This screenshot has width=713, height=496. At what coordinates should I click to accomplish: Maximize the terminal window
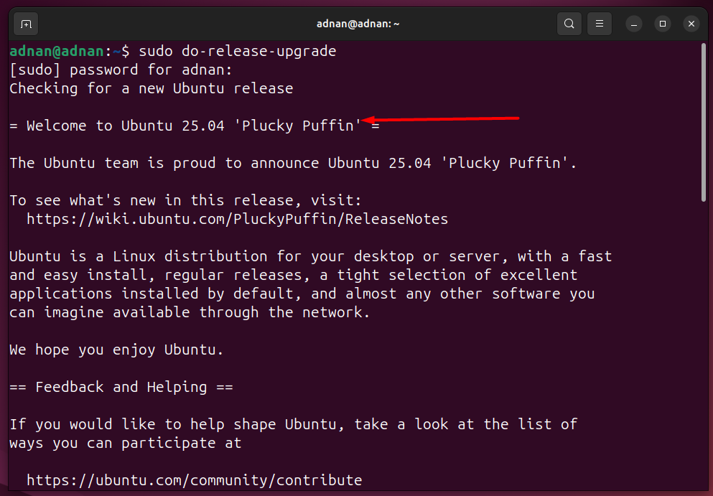663,24
